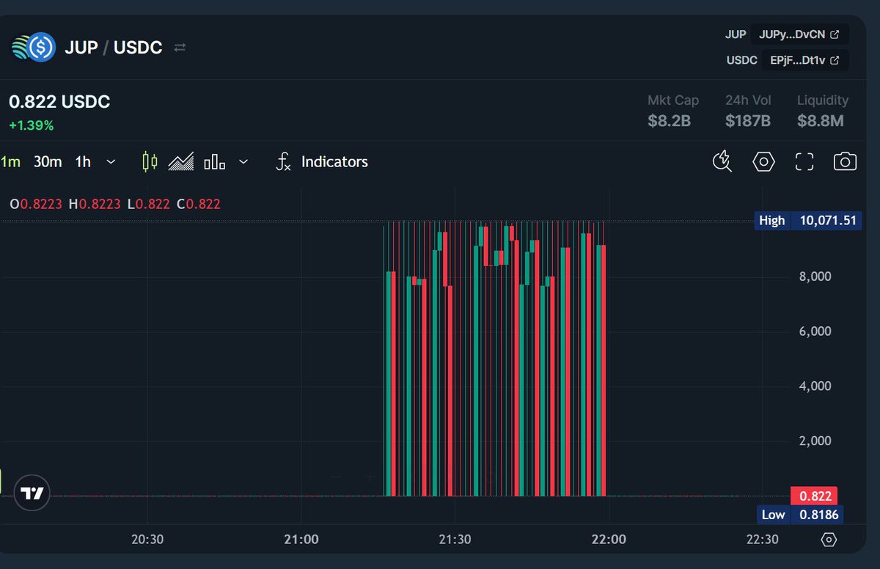The width and height of the screenshot is (880, 569).
Task: Click the High 10,071.51 price marker
Action: [807, 220]
